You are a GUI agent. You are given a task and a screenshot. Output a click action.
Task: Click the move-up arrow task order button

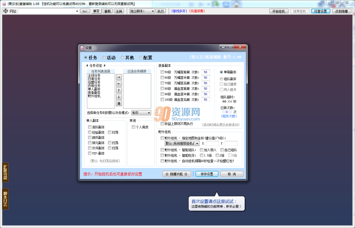pos(119,90)
